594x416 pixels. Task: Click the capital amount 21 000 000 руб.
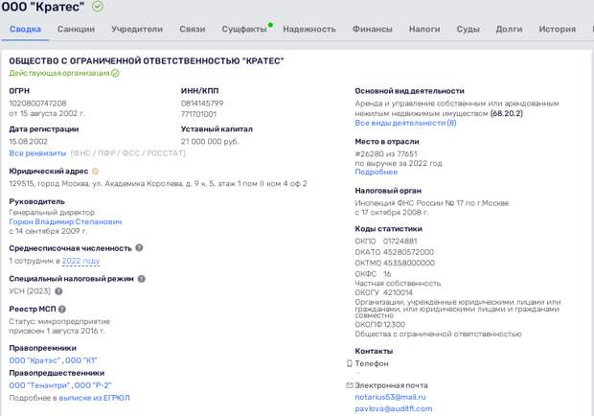click(210, 142)
